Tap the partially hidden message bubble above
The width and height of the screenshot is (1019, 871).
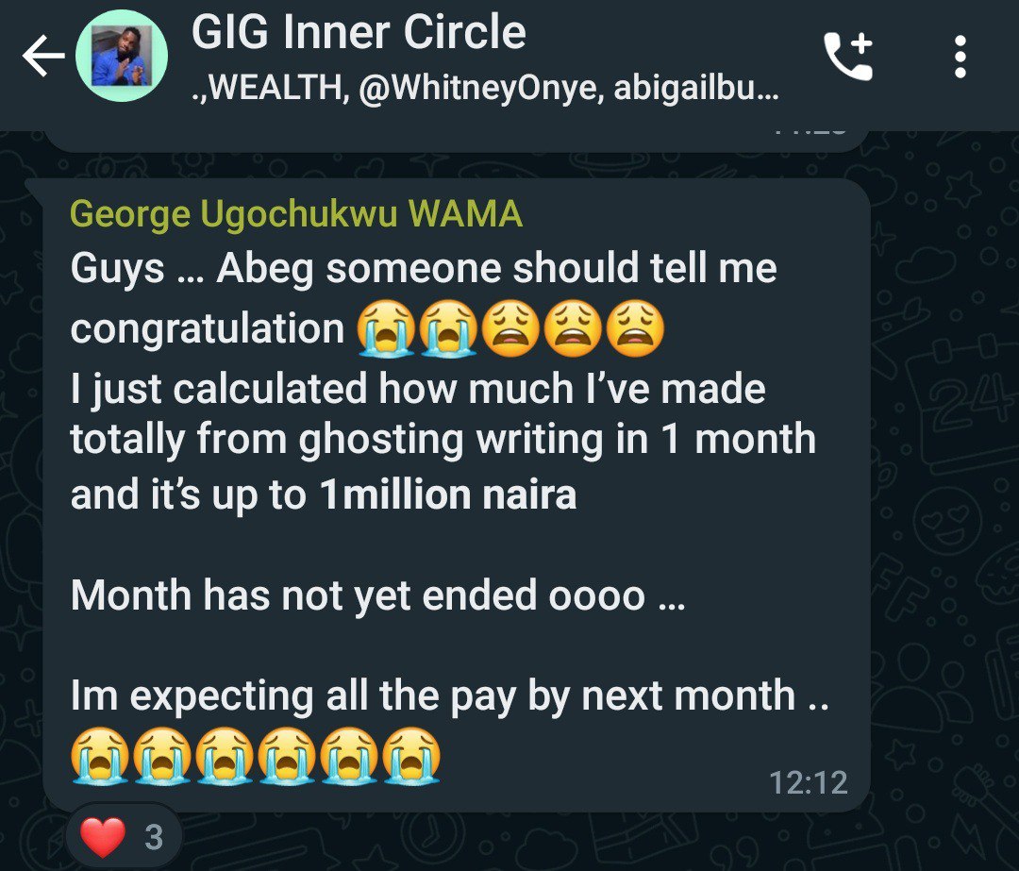tap(457, 141)
